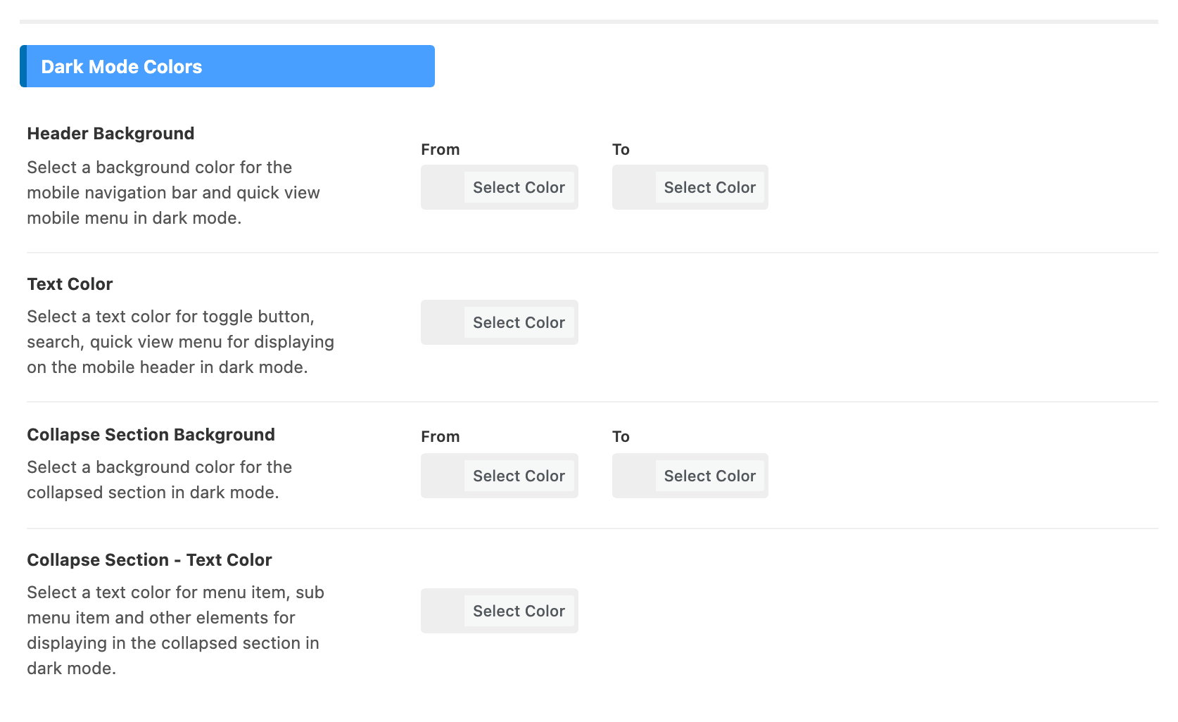
Task: Click the Text Color heading
Action: pyautogui.click(x=70, y=284)
